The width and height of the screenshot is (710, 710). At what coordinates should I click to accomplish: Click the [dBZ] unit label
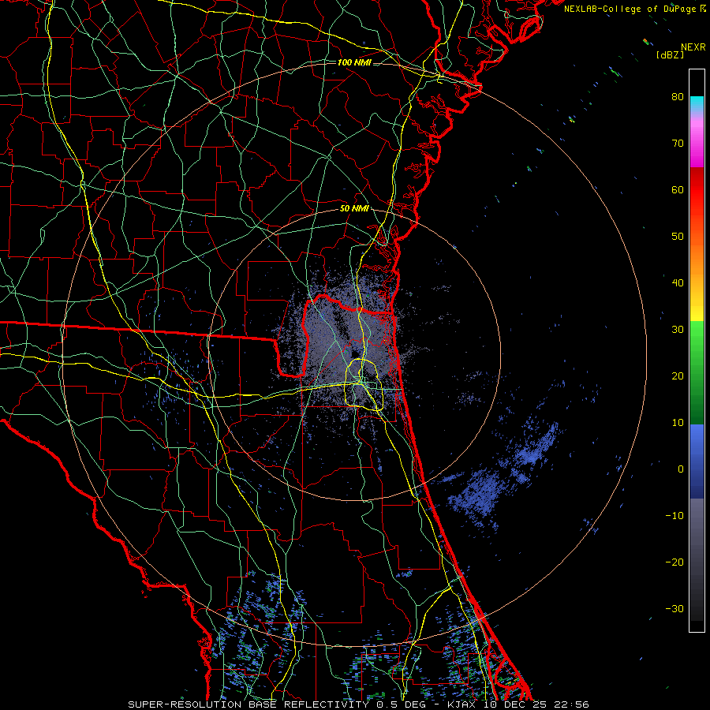(670, 55)
